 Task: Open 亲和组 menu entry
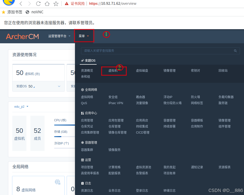86,76
